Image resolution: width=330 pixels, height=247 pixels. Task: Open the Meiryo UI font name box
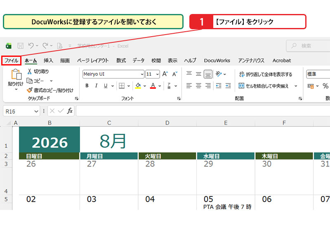point(113,74)
